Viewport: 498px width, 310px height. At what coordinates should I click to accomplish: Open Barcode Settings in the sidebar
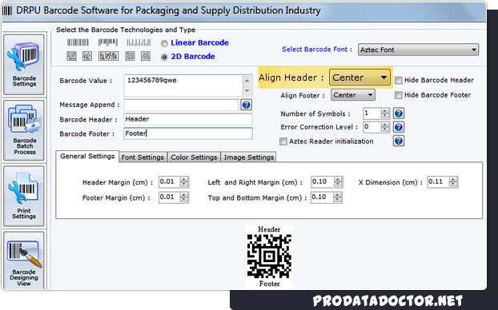tap(24, 65)
